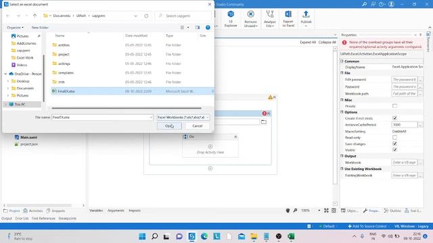The height and width of the screenshot is (243, 433).
Task: Click fit to screen icon in designer
Action: click(326, 210)
